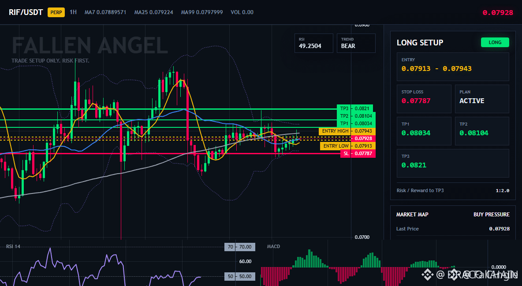Click the Risk / Reward to TP3 label

click(x=420, y=190)
